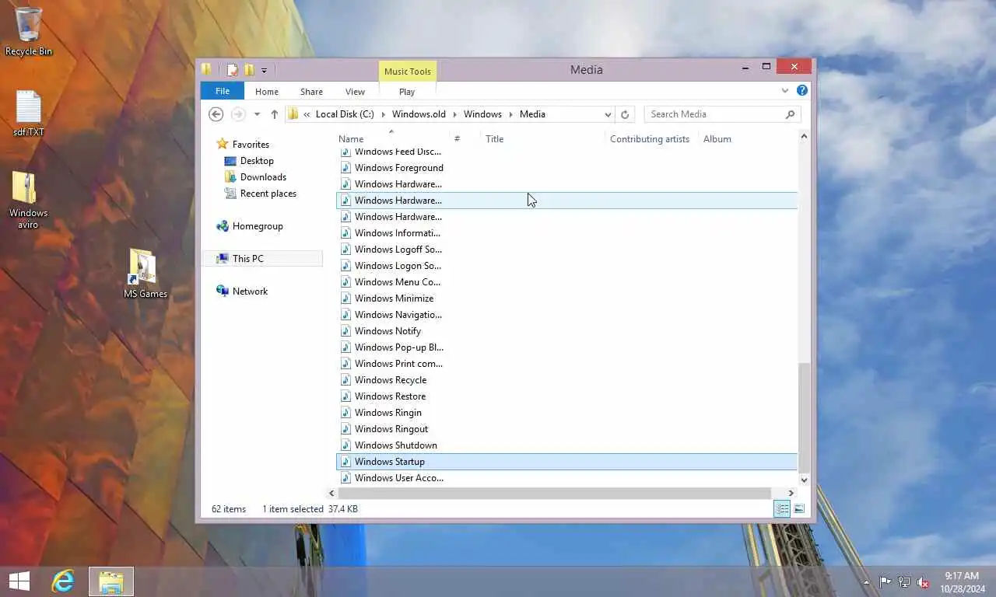Image resolution: width=996 pixels, height=597 pixels.
Task: Click the New folder icon in the title bar
Action: (x=249, y=70)
